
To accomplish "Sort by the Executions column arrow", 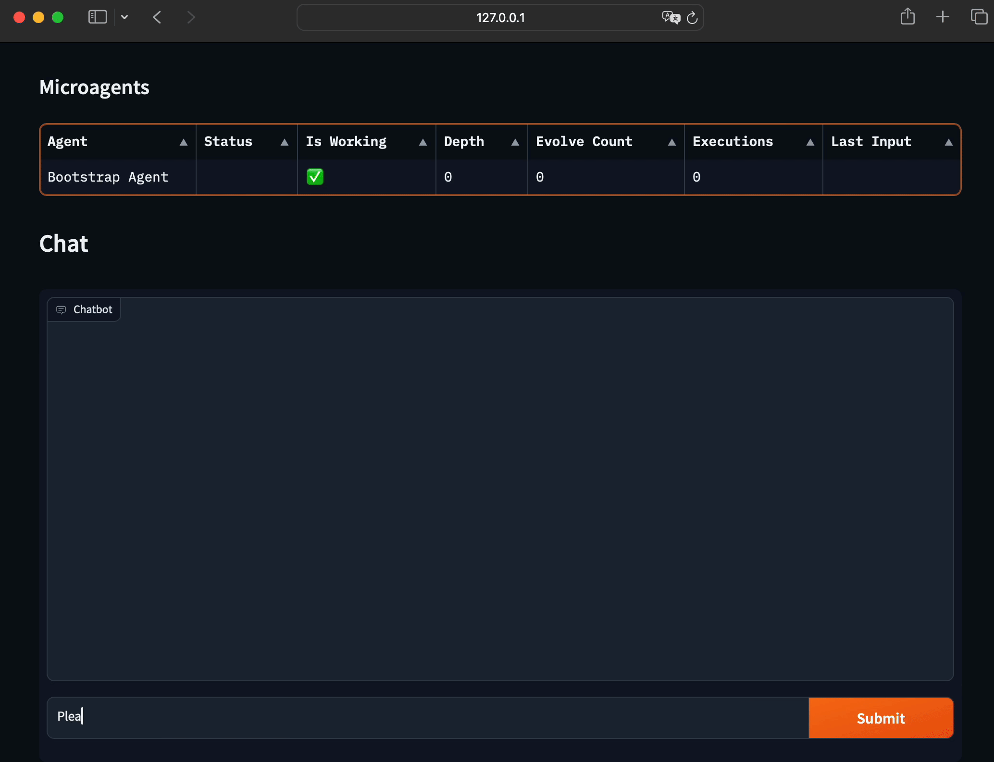I will [810, 142].
